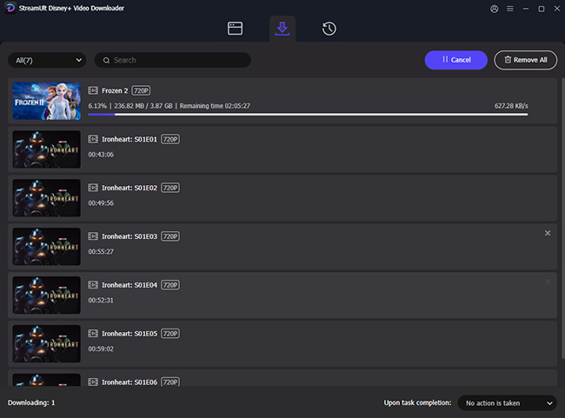Viewport: 565px width, 418px height.
Task: Click the 720P badge for Ironheart S01E04
Action: click(x=170, y=285)
